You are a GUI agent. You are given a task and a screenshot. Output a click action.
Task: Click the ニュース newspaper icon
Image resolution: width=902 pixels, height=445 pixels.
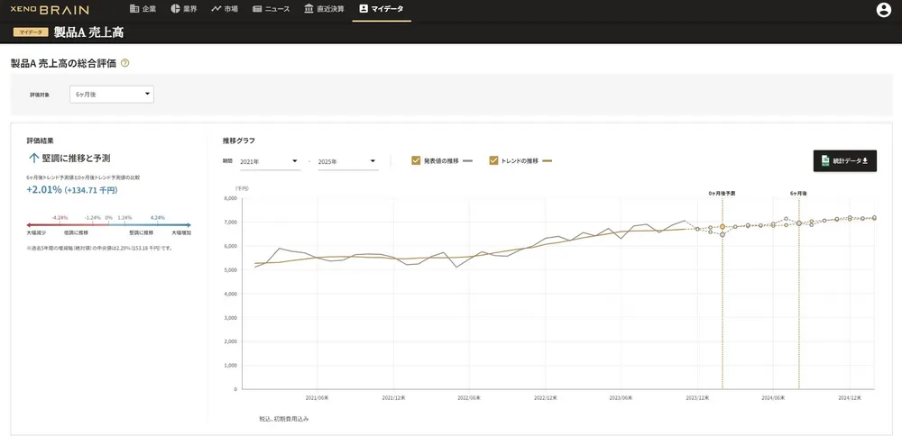(x=258, y=9)
